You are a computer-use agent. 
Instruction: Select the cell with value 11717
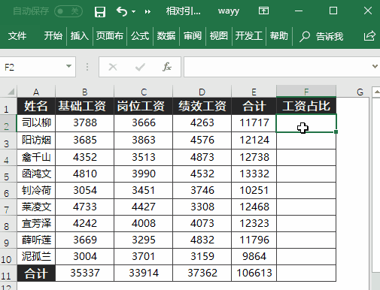pos(254,123)
